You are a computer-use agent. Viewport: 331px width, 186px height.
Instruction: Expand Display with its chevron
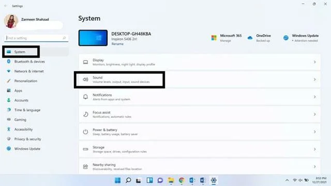[x=314, y=62]
